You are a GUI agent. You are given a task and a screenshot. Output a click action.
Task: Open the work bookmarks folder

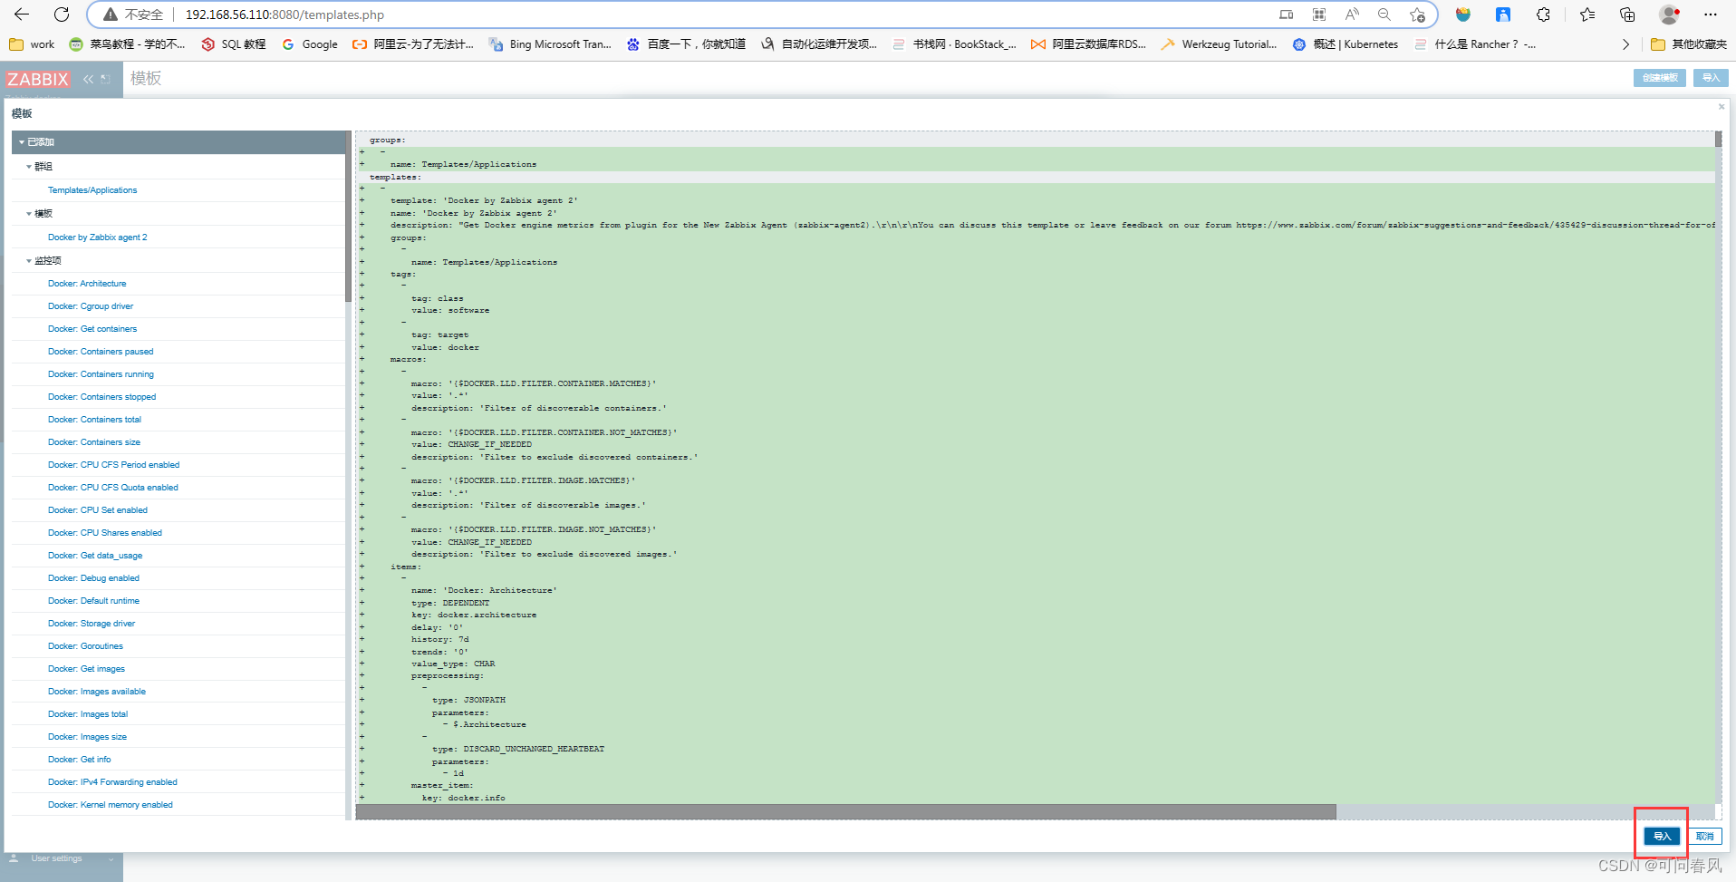(x=32, y=44)
